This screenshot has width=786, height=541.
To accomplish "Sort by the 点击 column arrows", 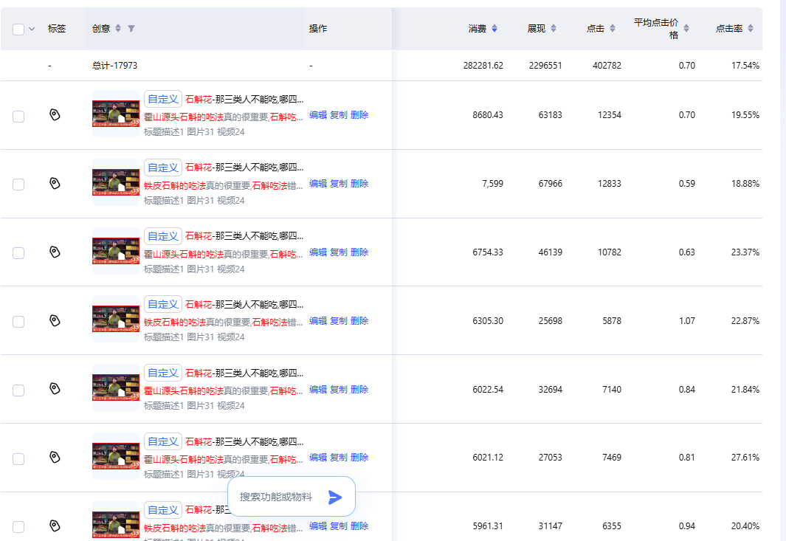I will (613, 29).
